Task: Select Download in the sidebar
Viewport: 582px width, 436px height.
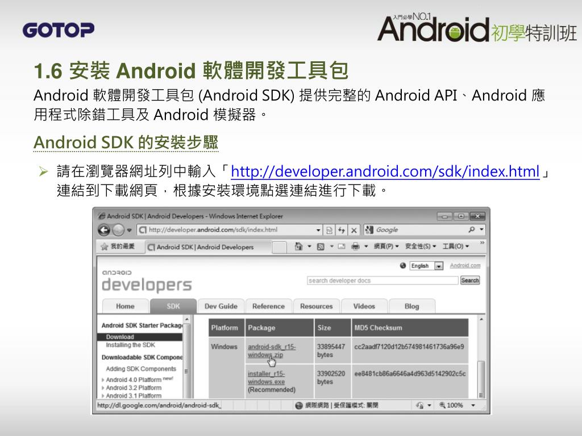Action: click(140, 337)
